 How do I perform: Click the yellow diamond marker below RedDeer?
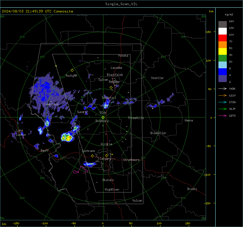(x=111, y=88)
